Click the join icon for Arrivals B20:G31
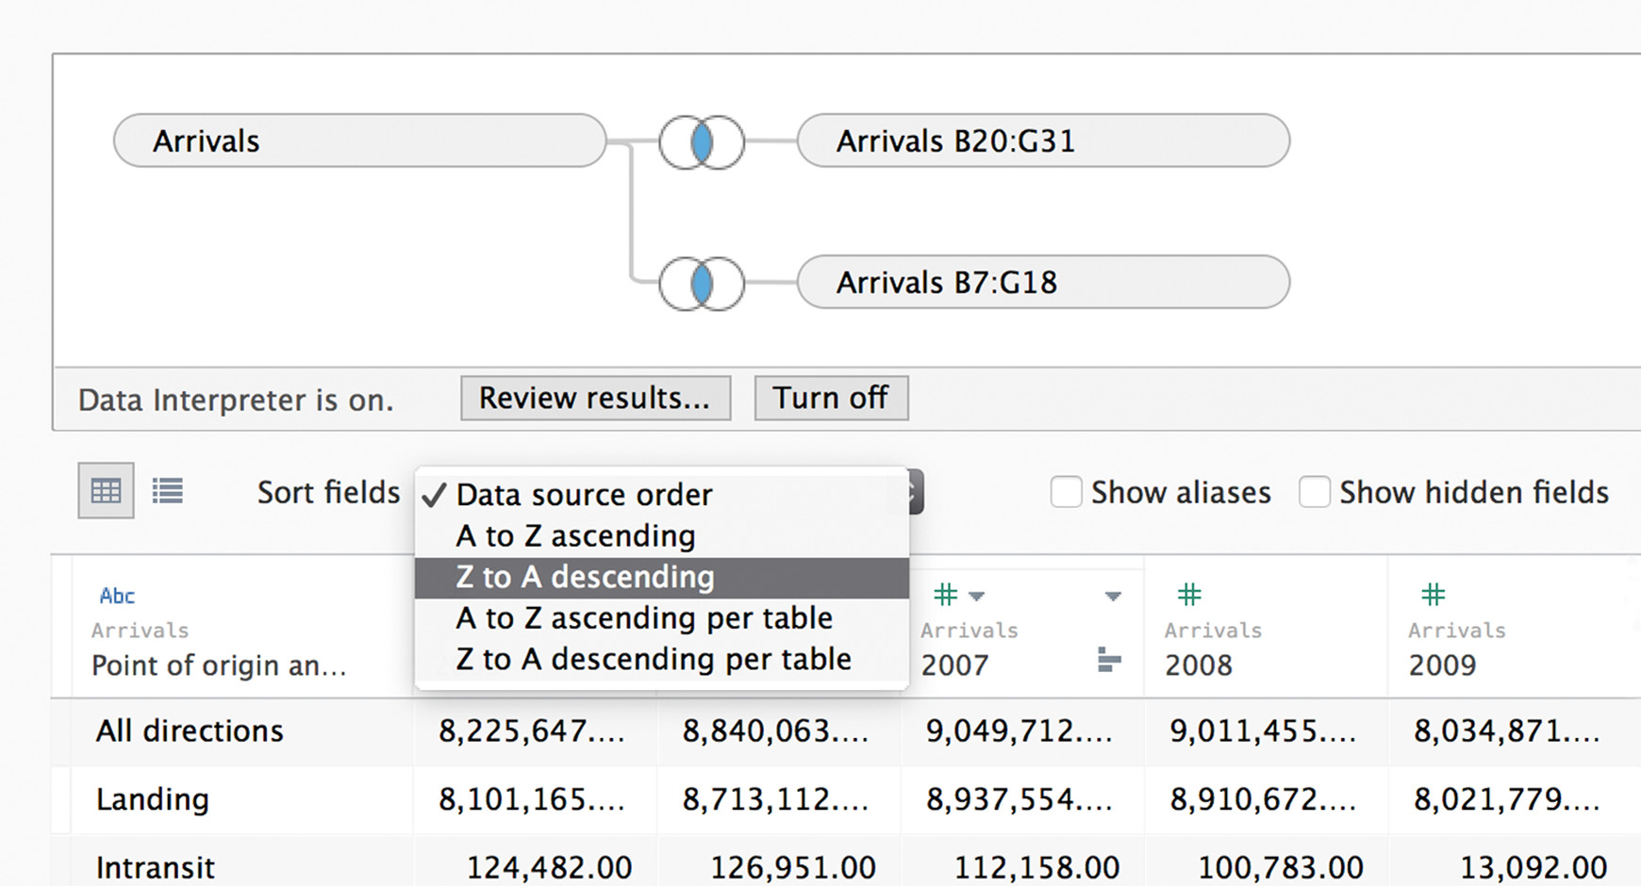Viewport: 1641px width, 886px height. tap(702, 142)
